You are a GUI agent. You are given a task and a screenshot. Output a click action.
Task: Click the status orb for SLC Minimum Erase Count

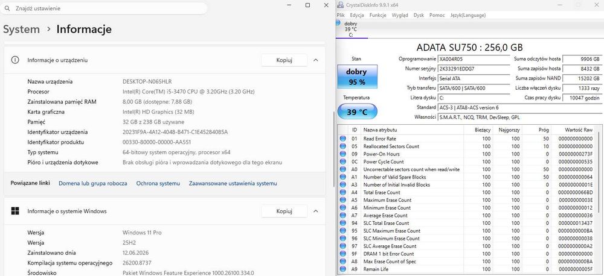[x=343, y=239]
